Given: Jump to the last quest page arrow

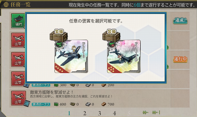Looking at the screenshot, I should (156, 112).
